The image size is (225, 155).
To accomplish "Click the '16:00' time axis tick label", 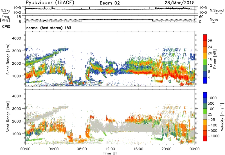I will 138,149.
